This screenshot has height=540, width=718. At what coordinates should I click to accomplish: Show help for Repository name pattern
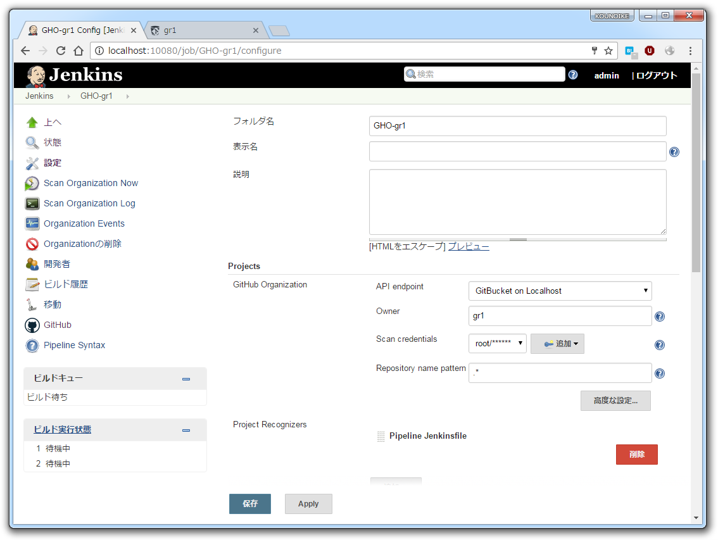659,374
